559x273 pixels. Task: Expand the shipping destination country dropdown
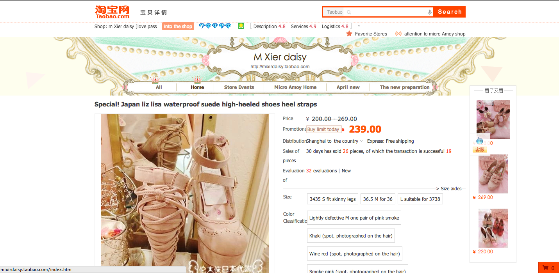pos(361,141)
